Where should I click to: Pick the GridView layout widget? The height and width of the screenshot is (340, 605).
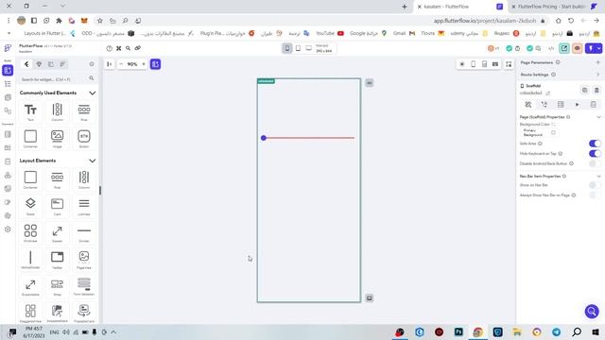pos(30,233)
